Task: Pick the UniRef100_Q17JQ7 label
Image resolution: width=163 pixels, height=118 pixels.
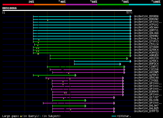Action: (x=146, y=97)
